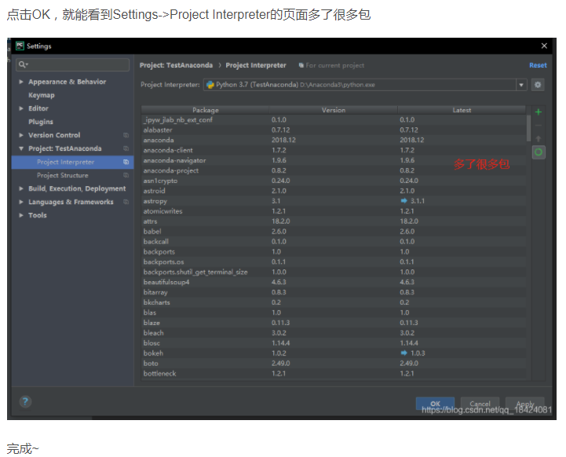Select the blaze package row
Viewport: 566px width, 457px height.
(x=334, y=323)
